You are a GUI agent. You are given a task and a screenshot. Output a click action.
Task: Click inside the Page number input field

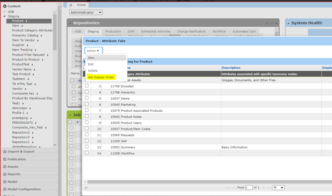pos(249,187)
